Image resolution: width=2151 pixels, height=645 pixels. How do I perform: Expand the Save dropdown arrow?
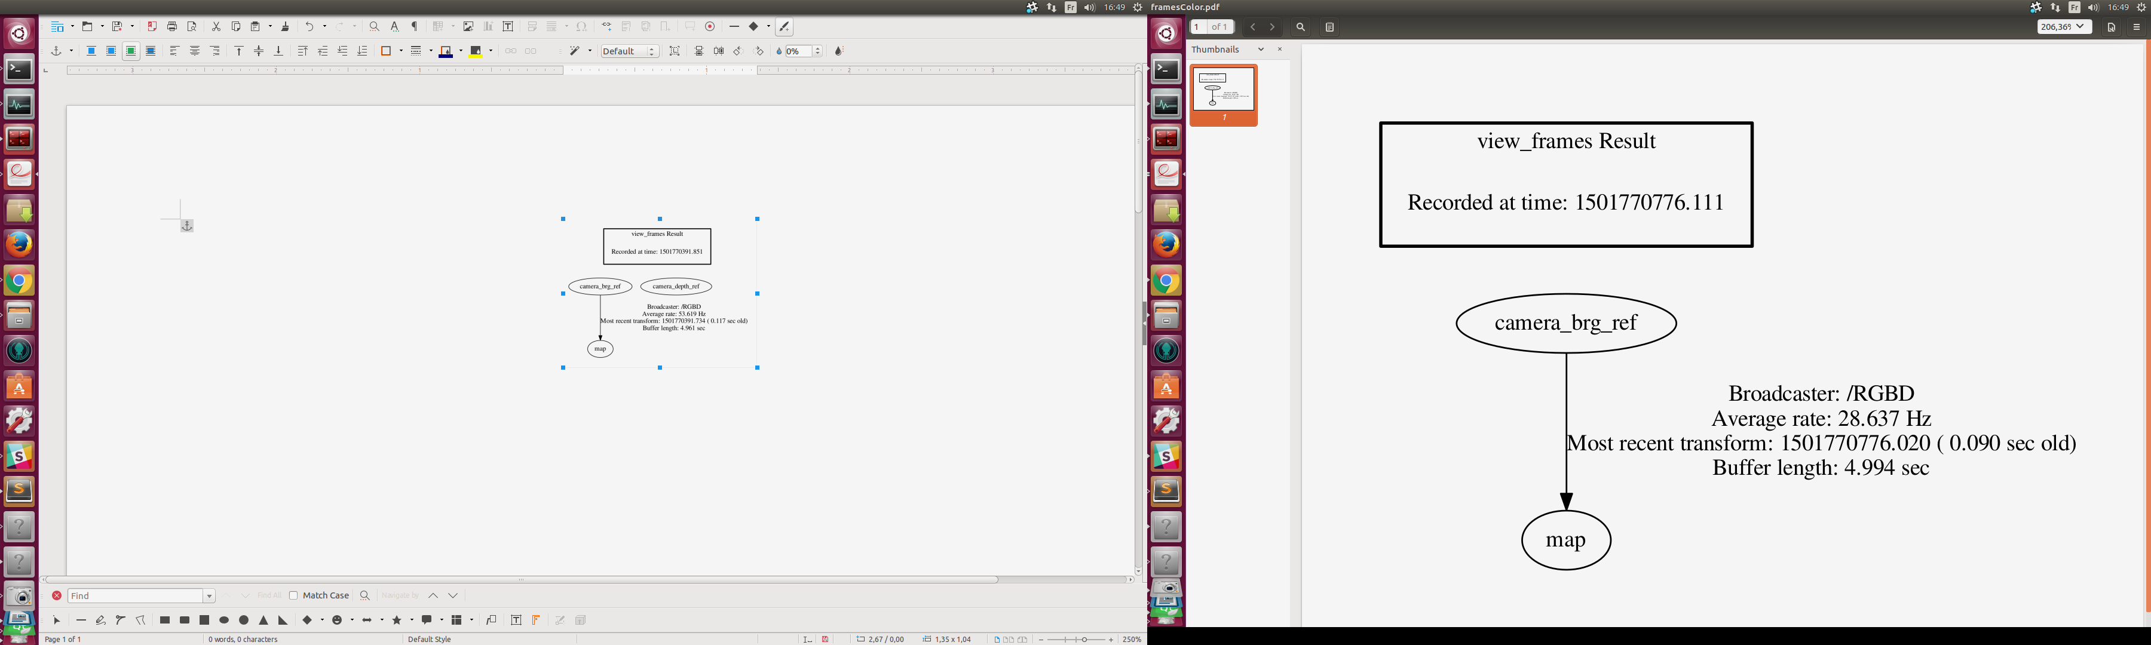point(132,27)
